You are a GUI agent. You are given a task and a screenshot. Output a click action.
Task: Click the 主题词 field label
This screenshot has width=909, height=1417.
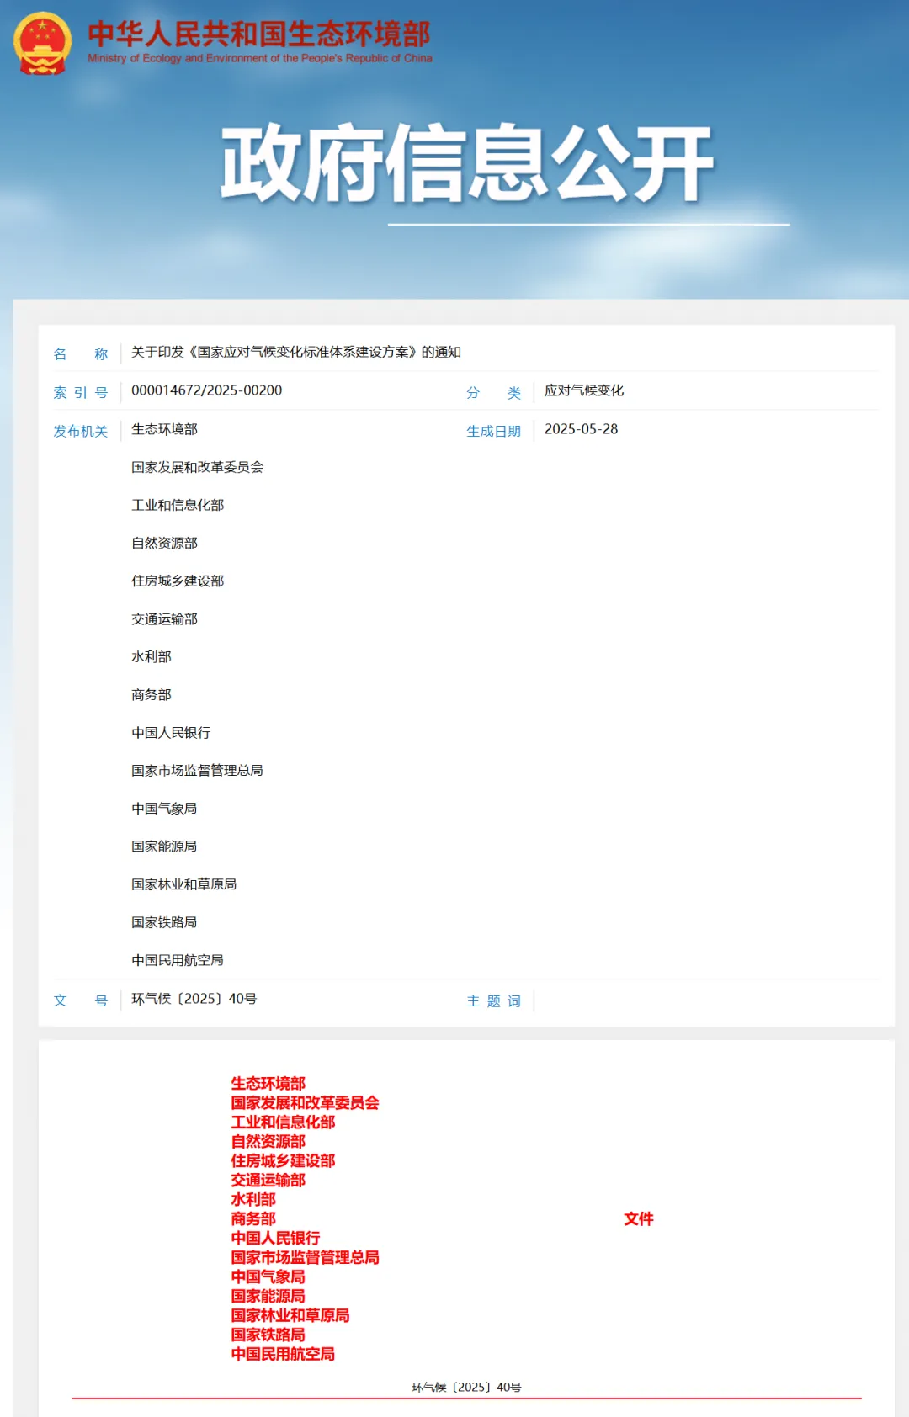494,1001
